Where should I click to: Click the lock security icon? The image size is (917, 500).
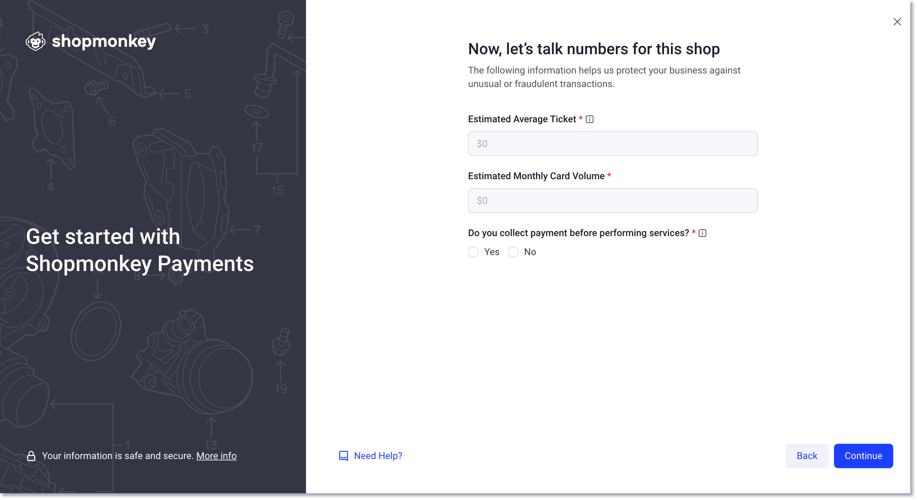click(x=31, y=456)
